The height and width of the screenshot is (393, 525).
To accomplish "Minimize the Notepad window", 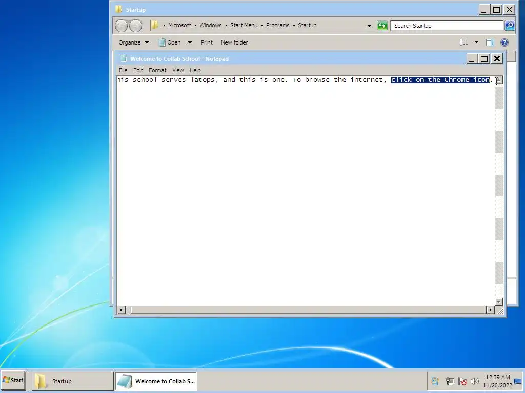I will 472,59.
